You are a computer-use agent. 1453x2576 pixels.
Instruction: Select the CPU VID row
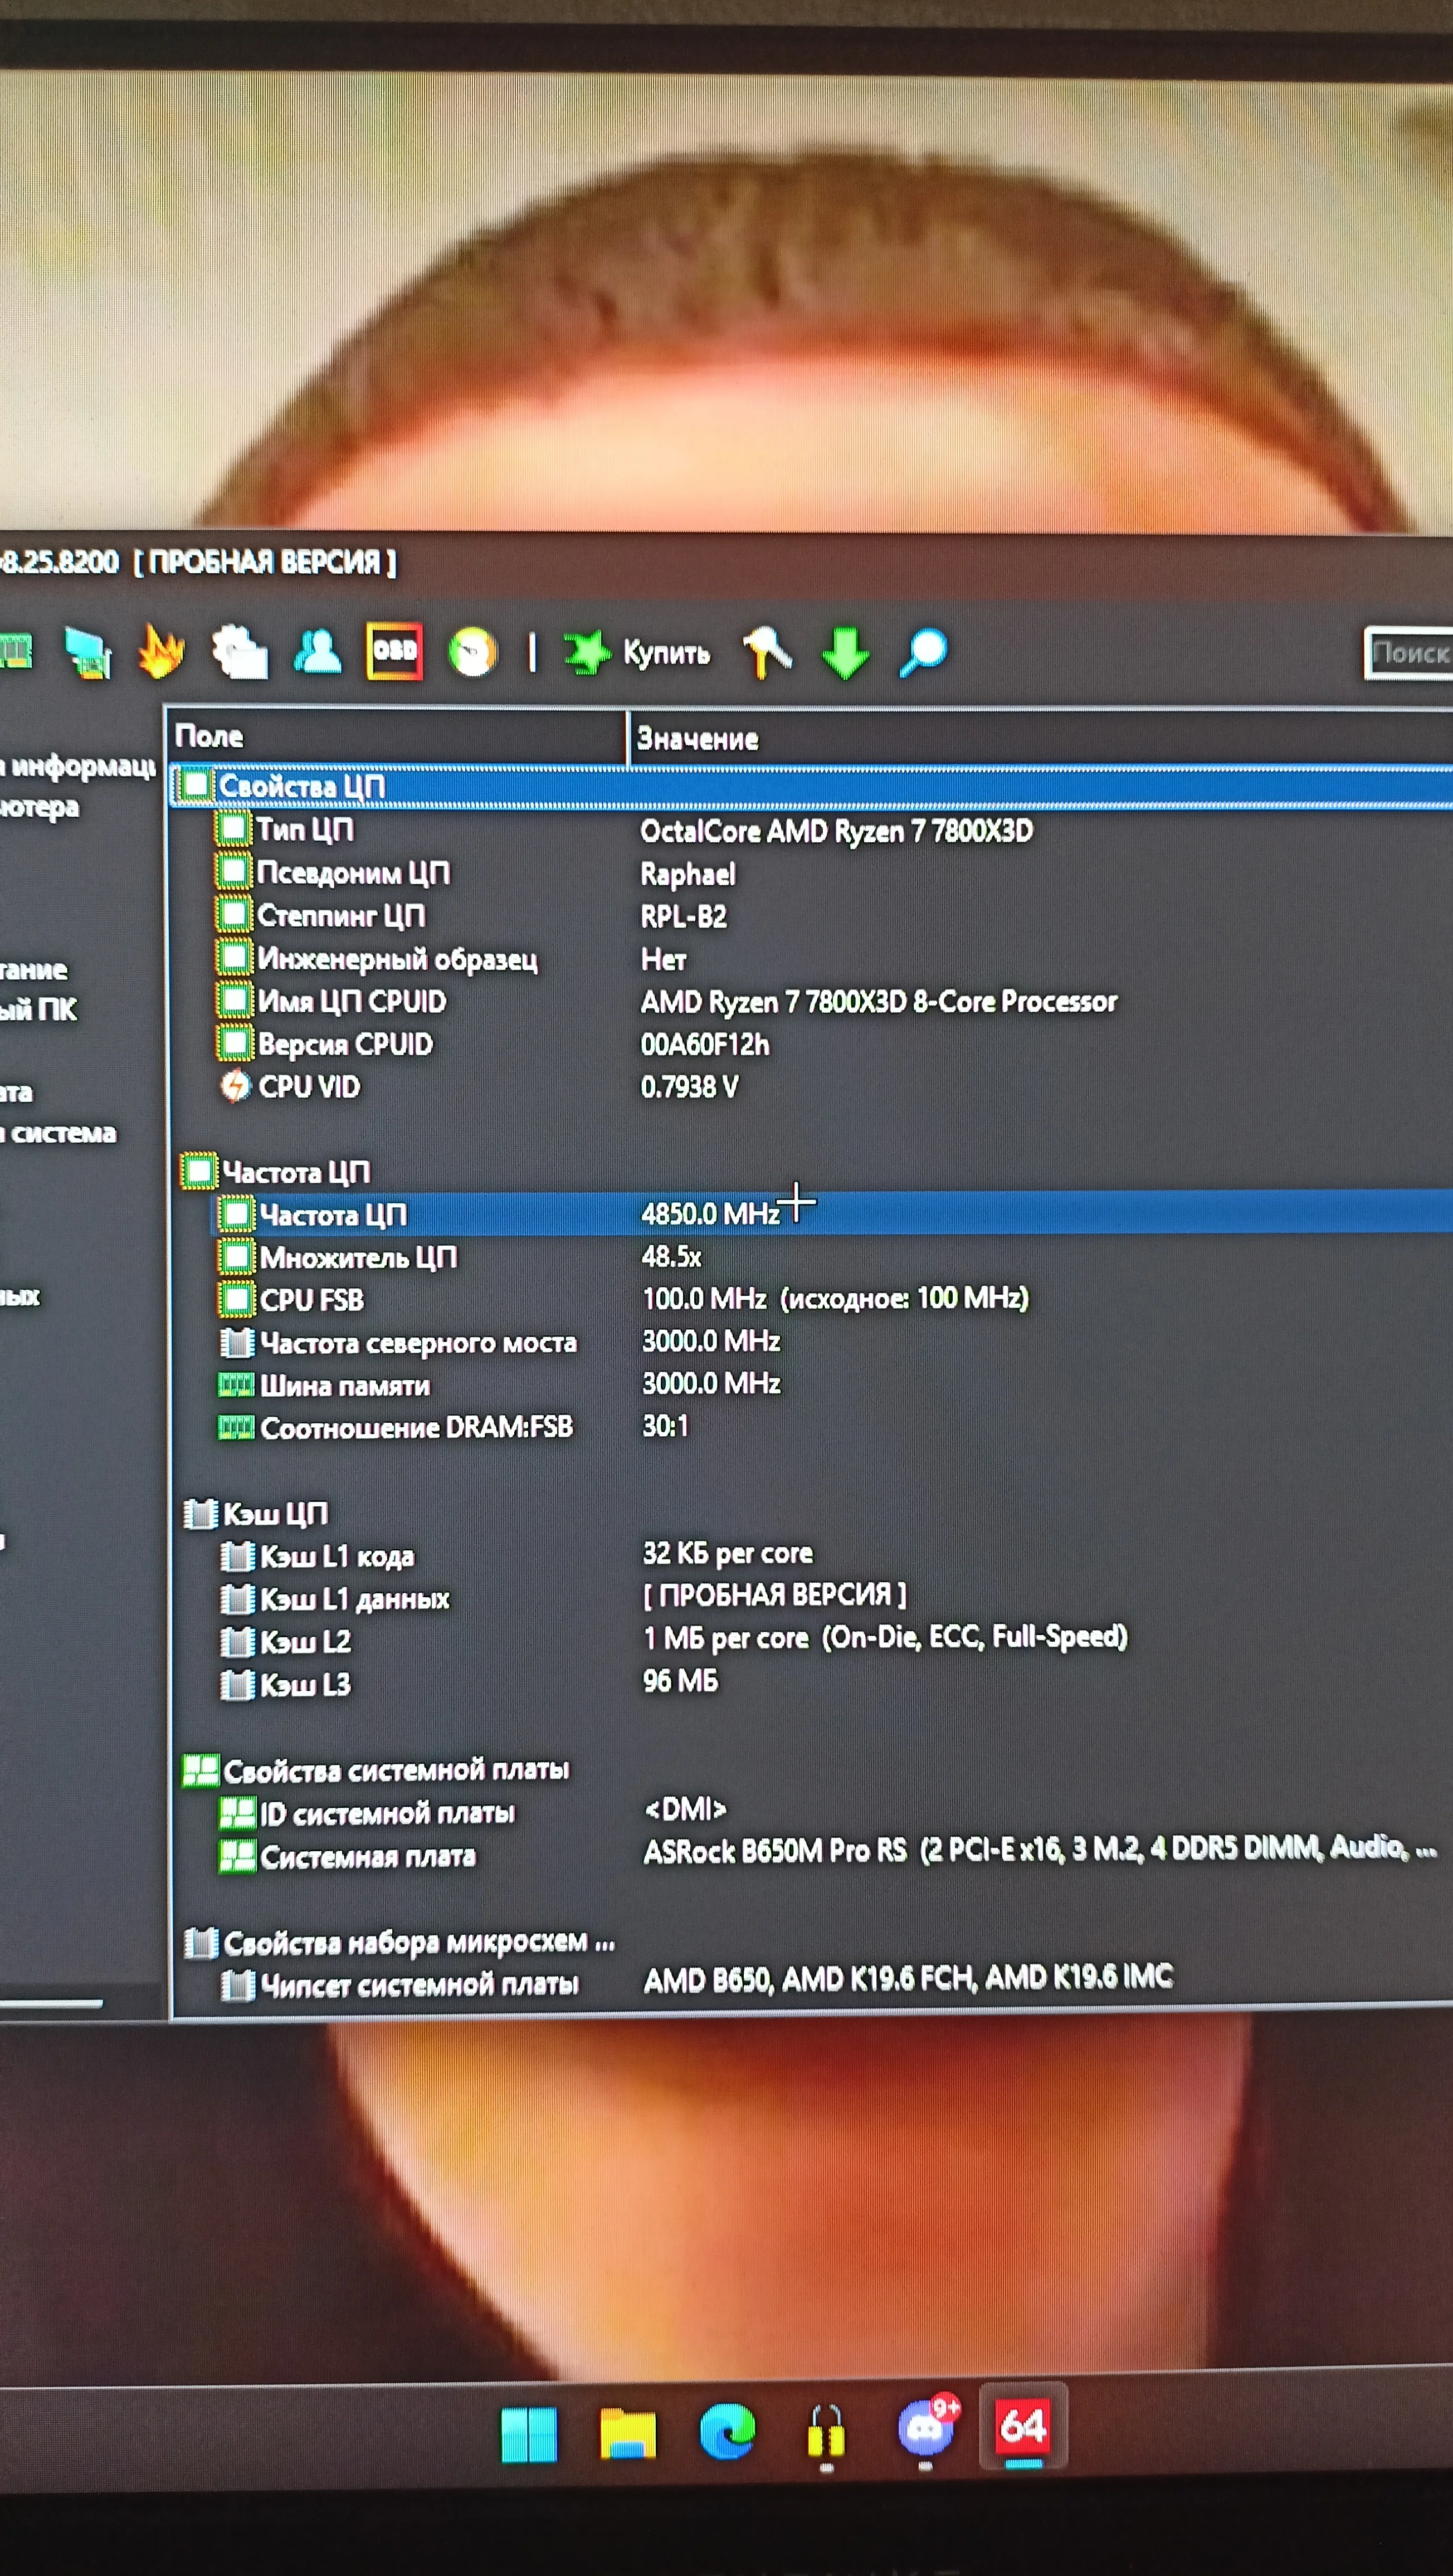pyautogui.click(x=309, y=1087)
